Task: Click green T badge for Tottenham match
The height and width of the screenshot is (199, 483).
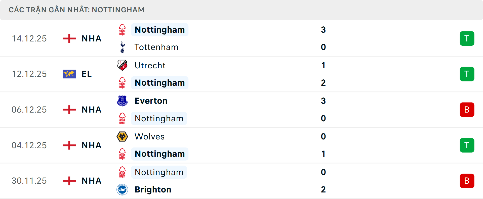Action: pyautogui.click(x=467, y=38)
